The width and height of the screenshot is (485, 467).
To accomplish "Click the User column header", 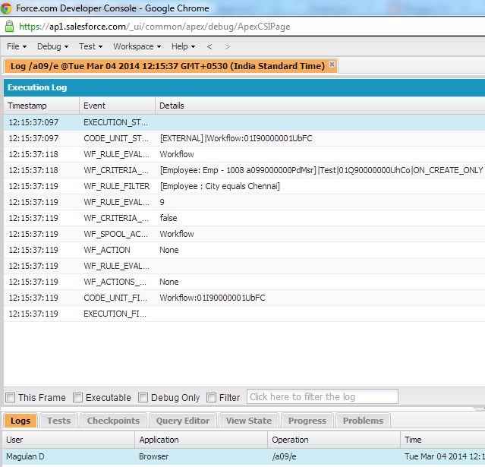I will point(68,440).
